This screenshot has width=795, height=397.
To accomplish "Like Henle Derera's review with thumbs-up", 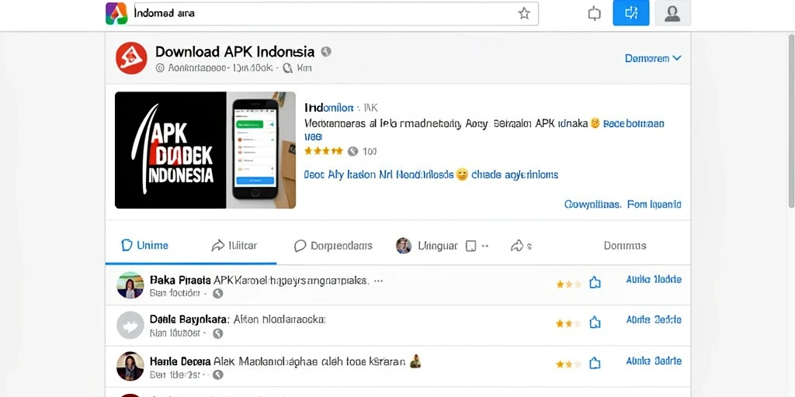I will coord(595,363).
